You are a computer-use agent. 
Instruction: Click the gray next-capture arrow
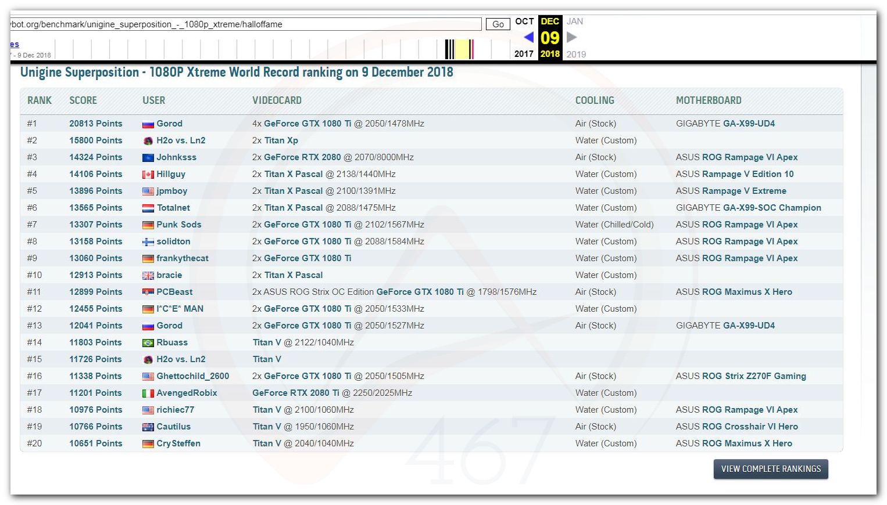(x=572, y=37)
